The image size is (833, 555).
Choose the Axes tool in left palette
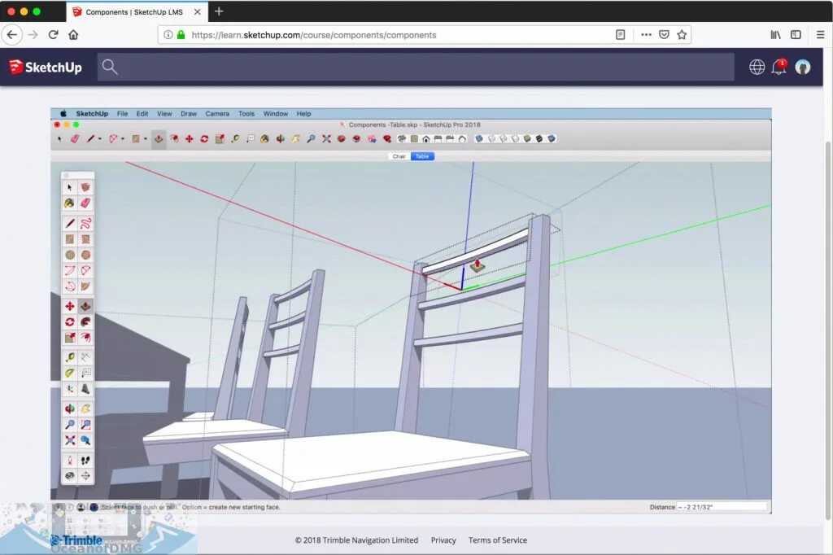point(69,389)
